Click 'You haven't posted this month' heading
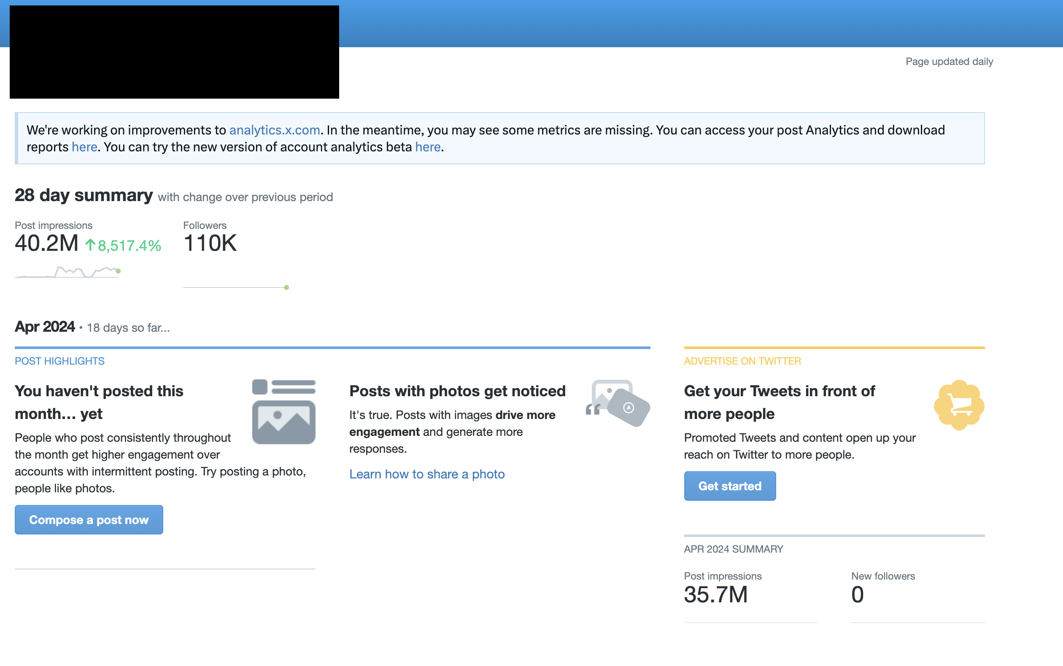1063x666 pixels. tap(99, 402)
